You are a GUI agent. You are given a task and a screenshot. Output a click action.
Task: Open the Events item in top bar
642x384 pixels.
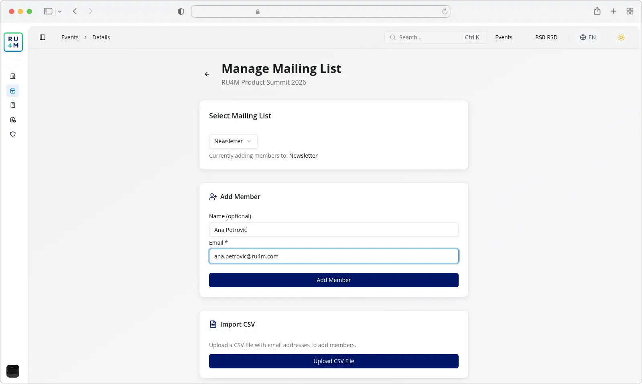click(x=504, y=37)
